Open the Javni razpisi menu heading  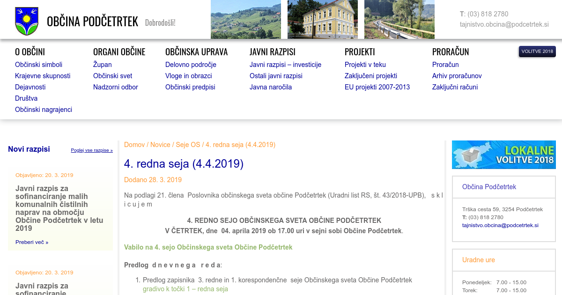point(272,52)
